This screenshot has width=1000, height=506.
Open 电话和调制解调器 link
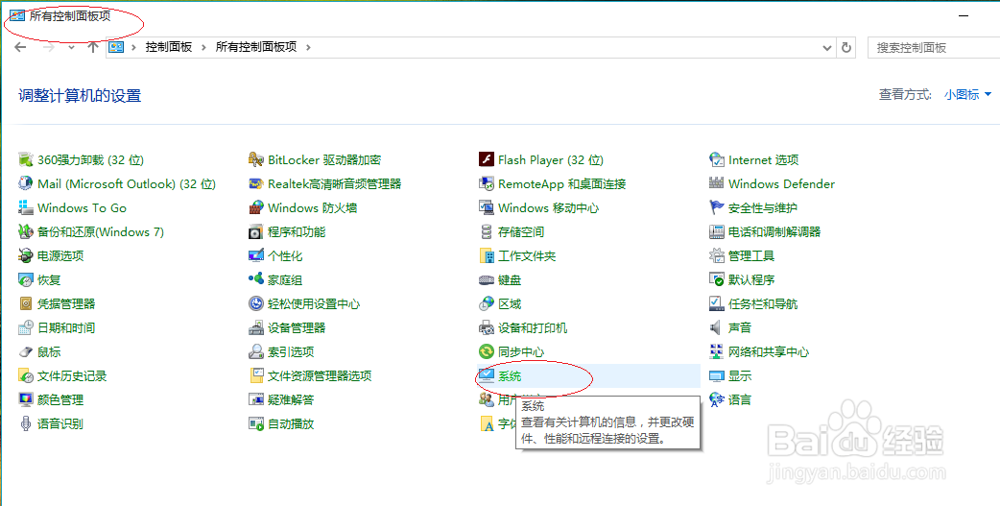[774, 231]
